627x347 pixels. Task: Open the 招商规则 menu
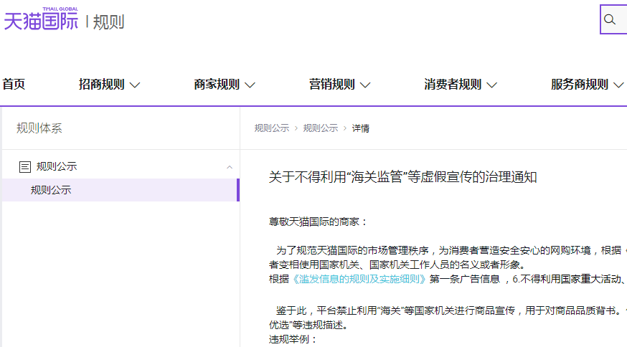pyautogui.click(x=102, y=85)
